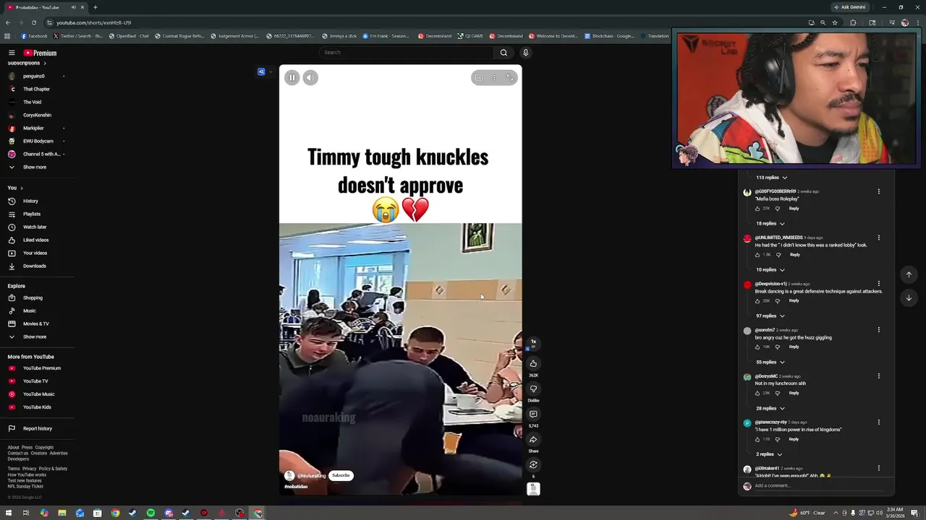Image resolution: width=926 pixels, height=520 pixels.
Task: Open the Short's comments icon
Action: click(x=533, y=414)
